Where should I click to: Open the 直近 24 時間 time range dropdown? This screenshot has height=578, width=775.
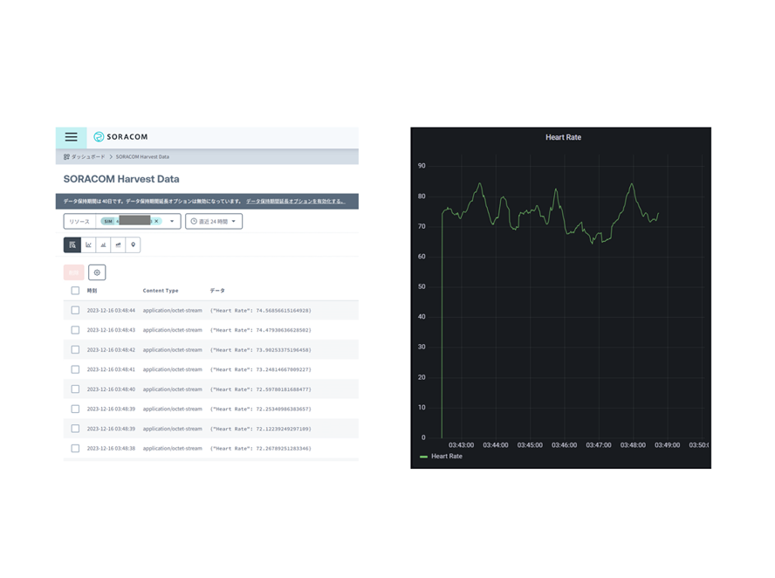[x=214, y=222]
